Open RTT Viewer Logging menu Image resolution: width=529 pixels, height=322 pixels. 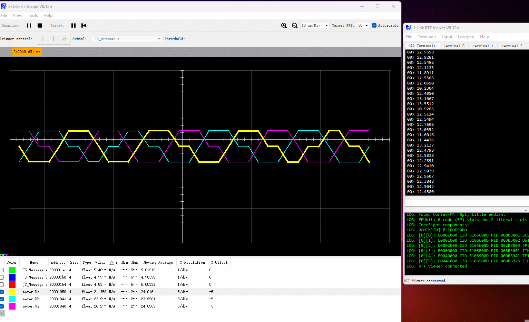click(x=466, y=37)
